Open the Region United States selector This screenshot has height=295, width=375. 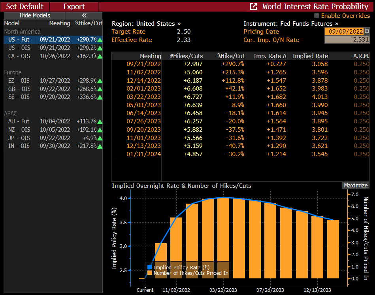(x=146, y=24)
